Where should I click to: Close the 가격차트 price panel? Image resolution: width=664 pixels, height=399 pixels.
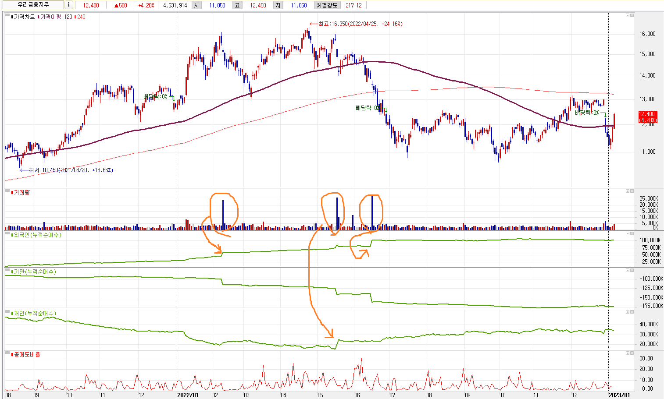tap(632, 15)
